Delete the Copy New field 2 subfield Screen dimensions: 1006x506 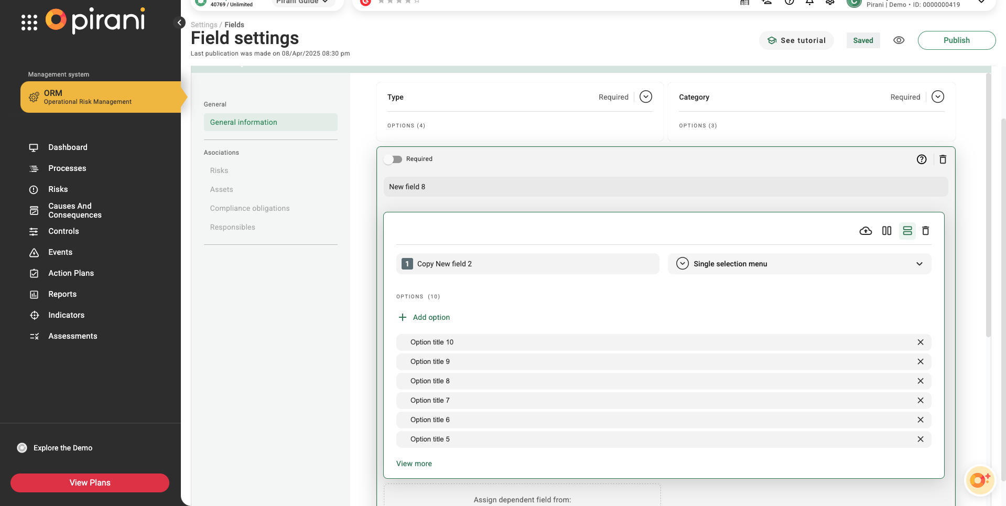(925, 231)
